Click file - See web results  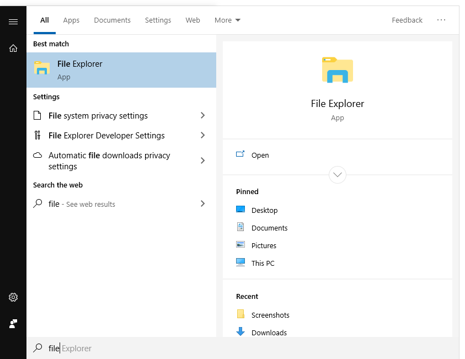click(121, 203)
